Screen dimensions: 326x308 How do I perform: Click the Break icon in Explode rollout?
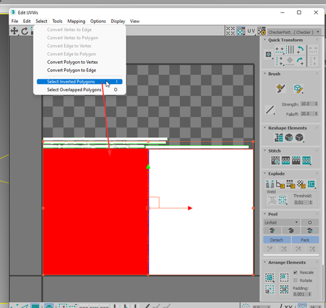tap(270, 184)
